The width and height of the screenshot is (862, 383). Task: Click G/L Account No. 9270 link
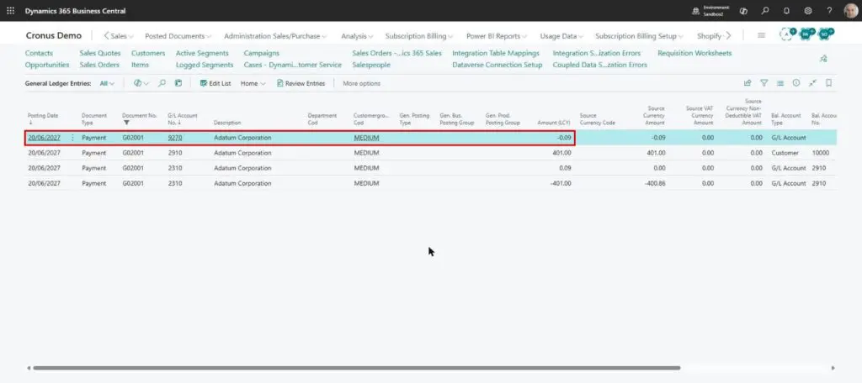[x=175, y=138]
